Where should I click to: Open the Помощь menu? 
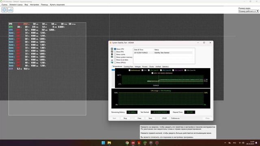(44, 4)
